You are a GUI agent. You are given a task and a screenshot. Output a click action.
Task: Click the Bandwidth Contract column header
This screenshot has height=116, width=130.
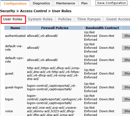[x=102, y=28]
